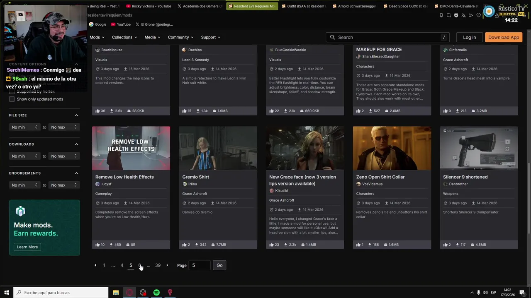
Task: Click the Download App button
Action: click(x=504, y=37)
